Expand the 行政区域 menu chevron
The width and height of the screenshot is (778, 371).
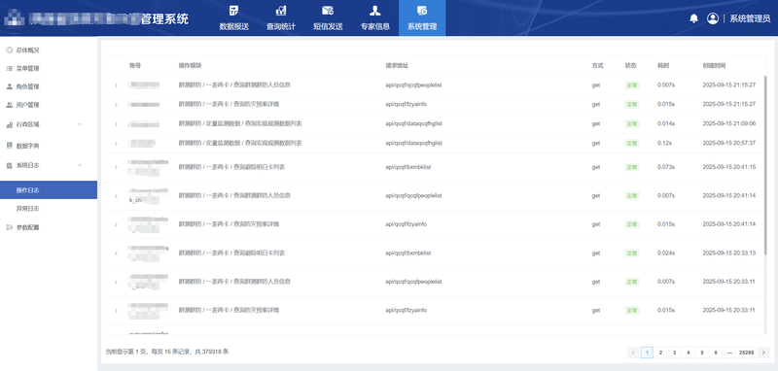pyautogui.click(x=80, y=124)
